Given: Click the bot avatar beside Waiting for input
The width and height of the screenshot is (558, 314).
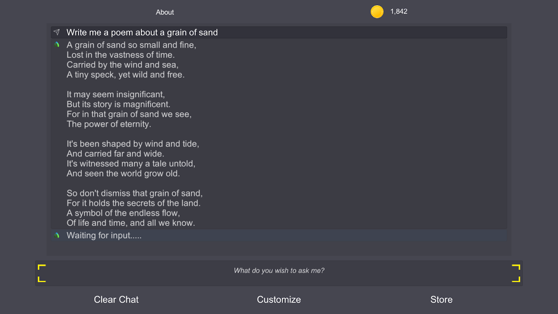Looking at the screenshot, I should 57,235.
